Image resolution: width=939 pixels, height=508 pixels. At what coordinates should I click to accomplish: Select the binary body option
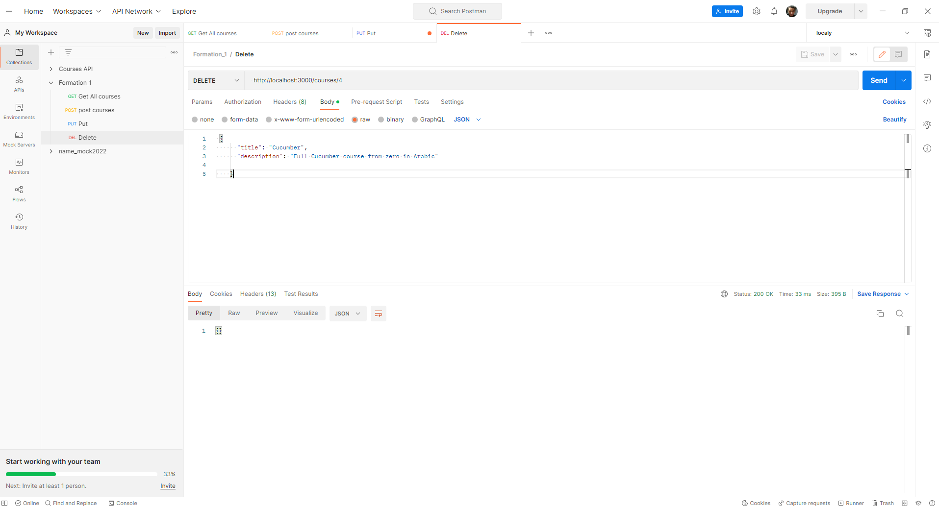tap(390, 119)
